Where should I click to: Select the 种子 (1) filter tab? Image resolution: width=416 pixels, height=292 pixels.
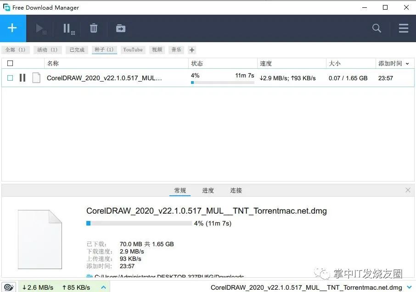[104, 50]
